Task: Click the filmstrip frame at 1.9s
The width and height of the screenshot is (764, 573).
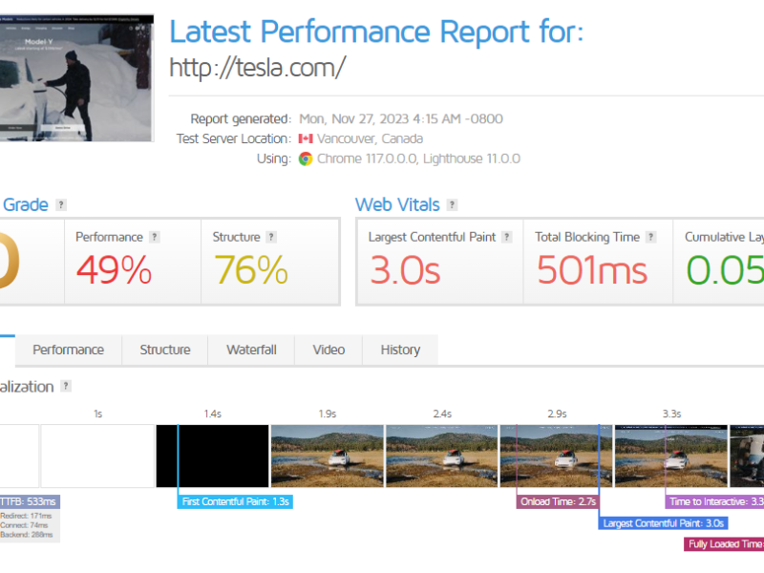Action: [327, 456]
